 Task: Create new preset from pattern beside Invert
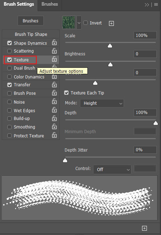[x=111, y=23]
